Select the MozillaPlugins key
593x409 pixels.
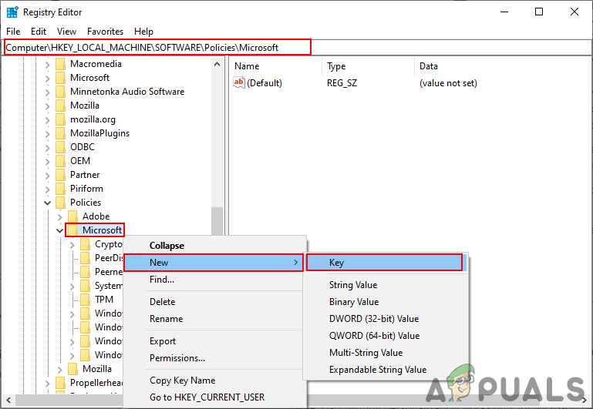[x=99, y=133]
